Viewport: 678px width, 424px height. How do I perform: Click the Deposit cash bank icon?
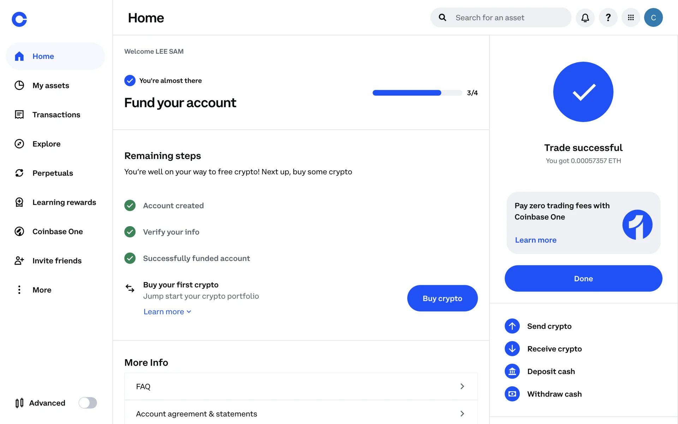click(x=512, y=371)
